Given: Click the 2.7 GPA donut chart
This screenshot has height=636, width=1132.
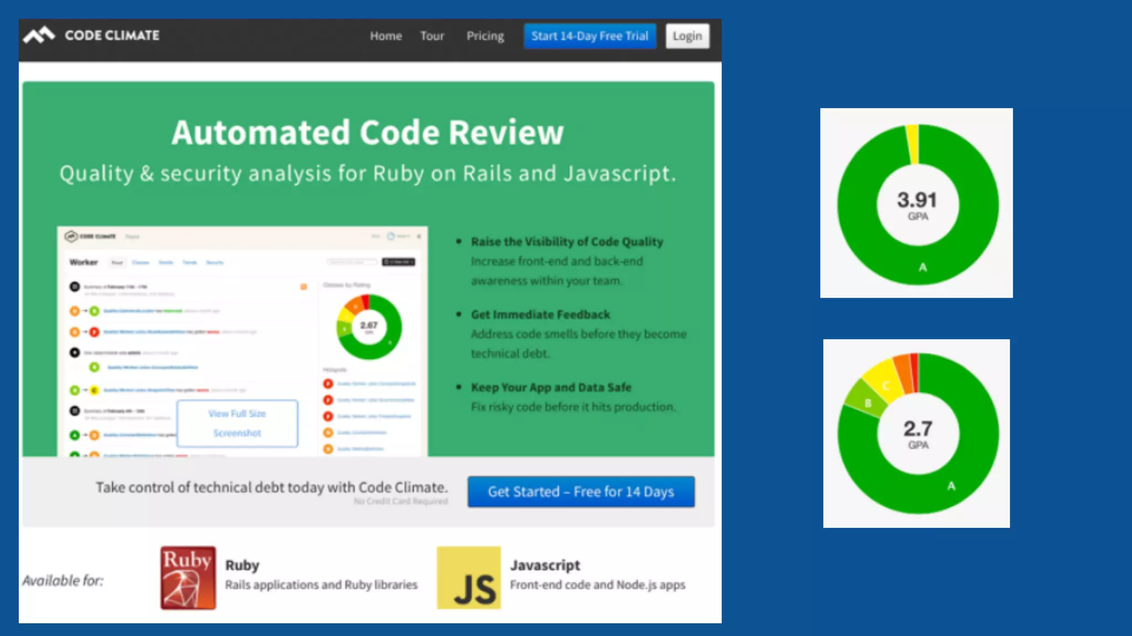Looking at the screenshot, I should coord(917,433).
